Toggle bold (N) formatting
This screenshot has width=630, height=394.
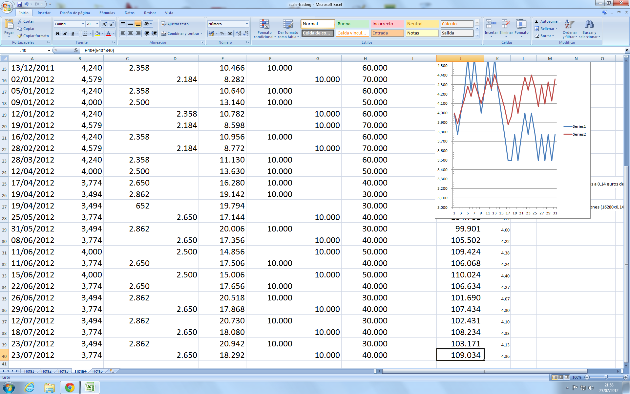click(58, 33)
